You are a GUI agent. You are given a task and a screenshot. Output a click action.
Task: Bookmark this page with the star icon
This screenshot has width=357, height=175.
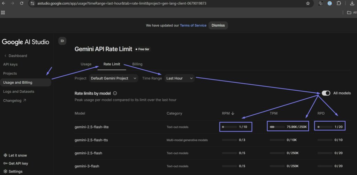point(308,3)
